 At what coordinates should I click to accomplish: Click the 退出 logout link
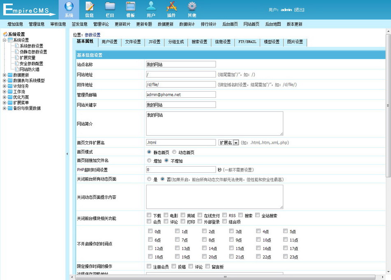tap(299, 10)
